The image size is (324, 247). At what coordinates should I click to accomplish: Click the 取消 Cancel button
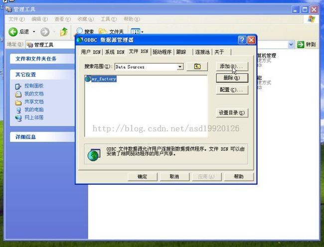click(174, 177)
